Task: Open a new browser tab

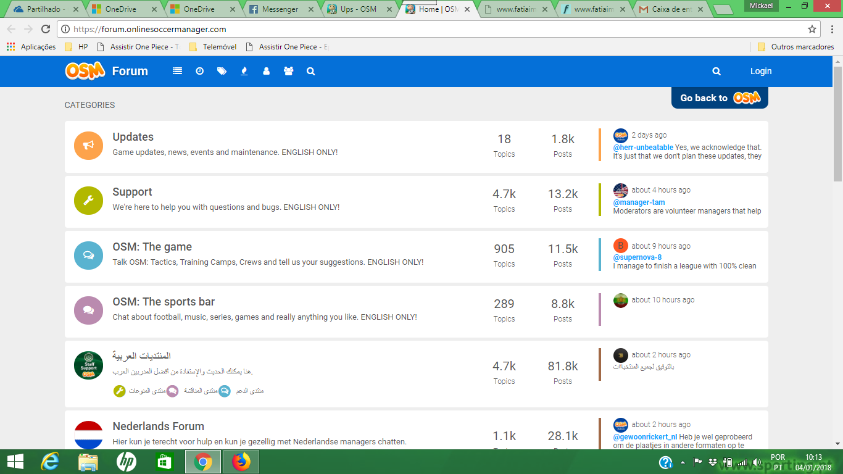Action: [x=723, y=9]
